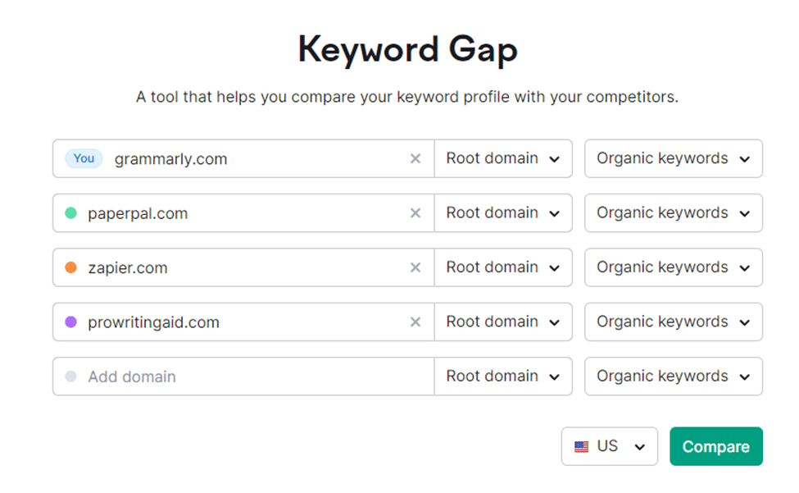Click the Add domain input field
The image size is (799, 493).
click(243, 377)
